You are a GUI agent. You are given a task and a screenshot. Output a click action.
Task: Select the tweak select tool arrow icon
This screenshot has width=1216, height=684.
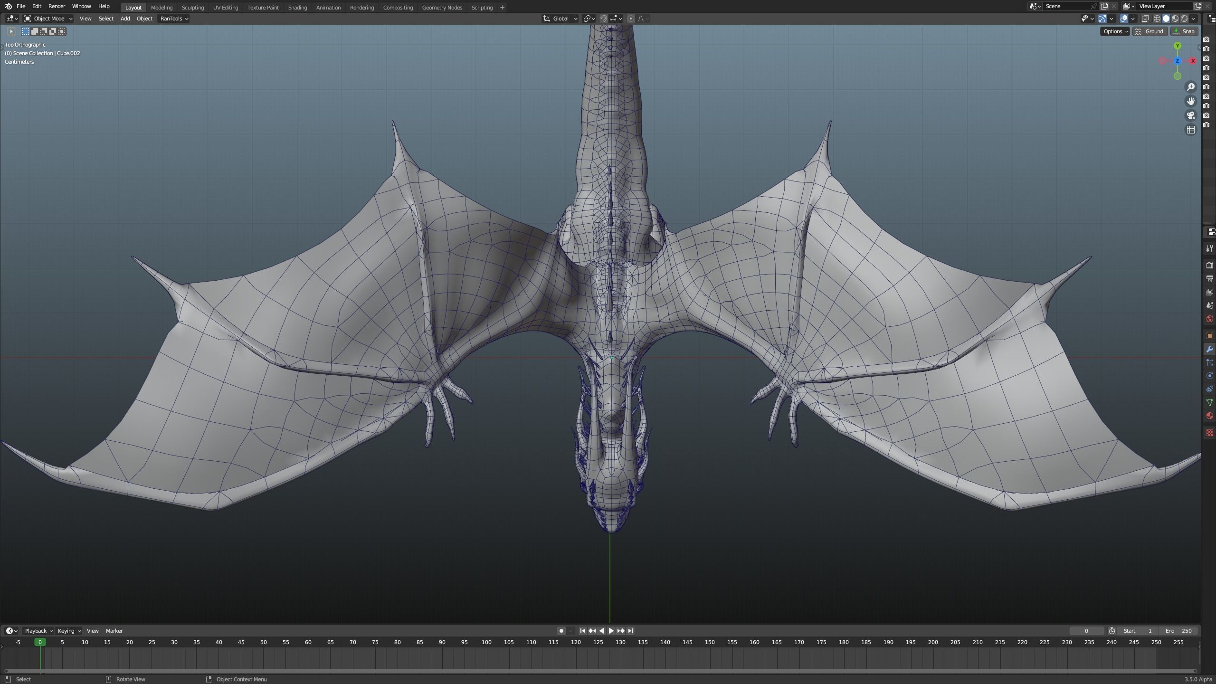click(x=11, y=31)
